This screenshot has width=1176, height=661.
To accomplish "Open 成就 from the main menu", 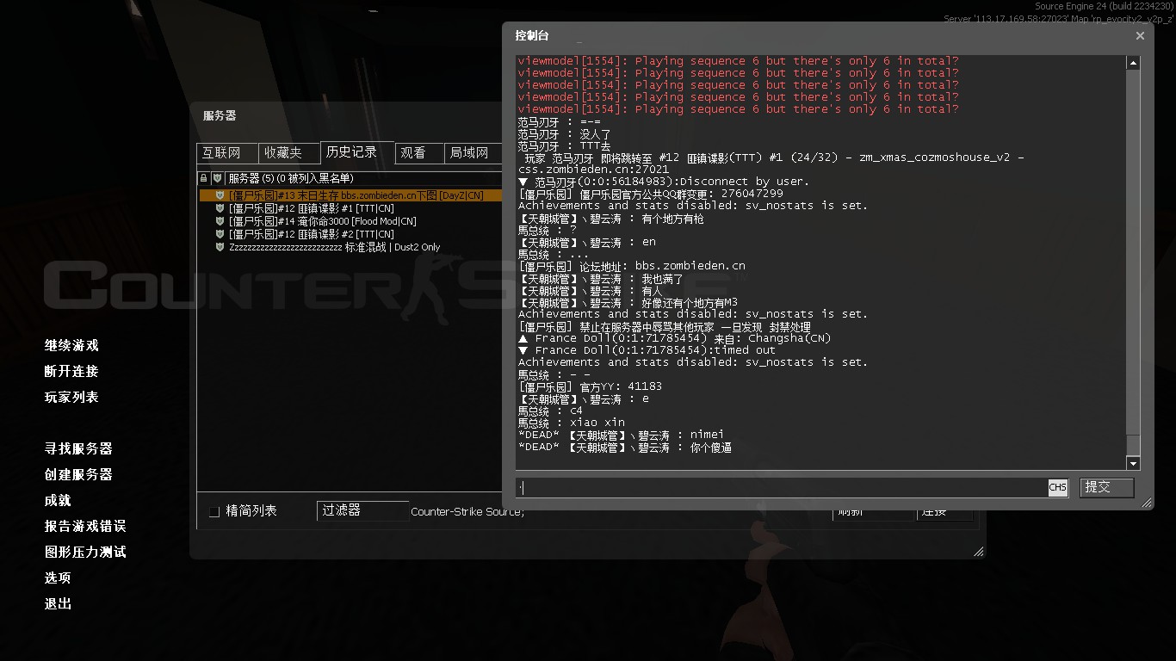I will click(59, 500).
